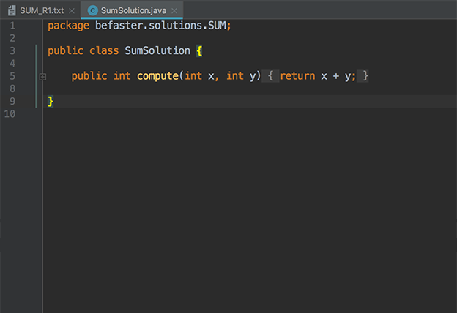
Task: Expand the collapsed closing brace after return statement
Action: coord(364,76)
